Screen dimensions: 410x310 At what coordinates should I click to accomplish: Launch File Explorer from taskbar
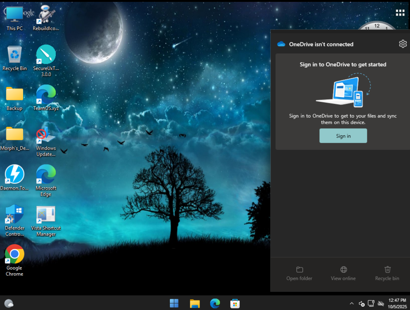pyautogui.click(x=195, y=303)
